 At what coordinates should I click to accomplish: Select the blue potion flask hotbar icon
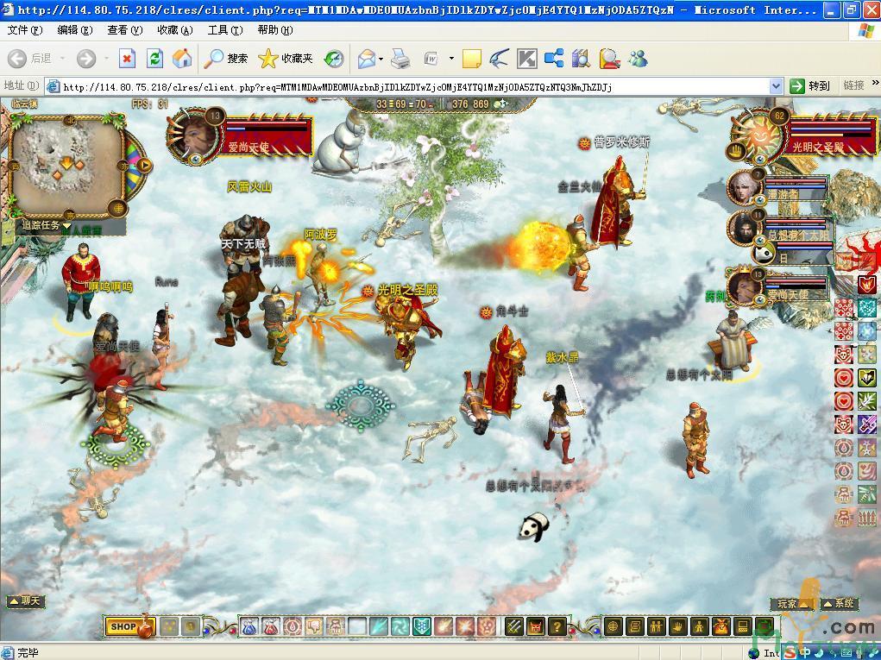(249, 627)
